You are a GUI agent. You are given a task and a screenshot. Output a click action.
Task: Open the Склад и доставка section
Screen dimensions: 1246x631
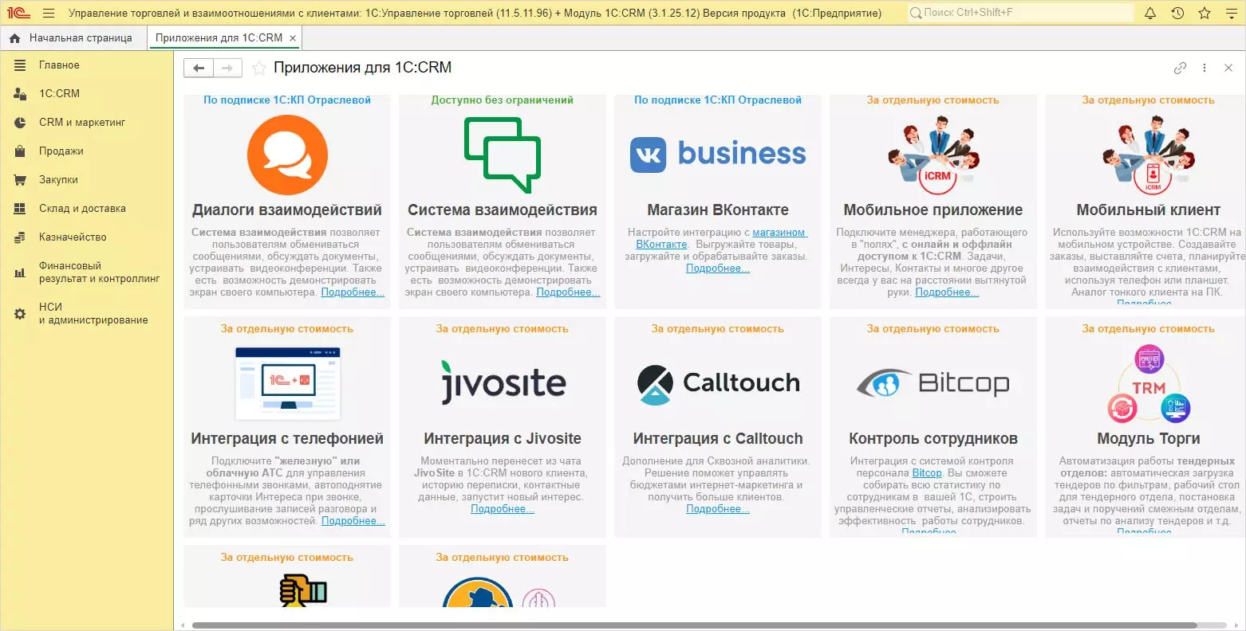82,209
